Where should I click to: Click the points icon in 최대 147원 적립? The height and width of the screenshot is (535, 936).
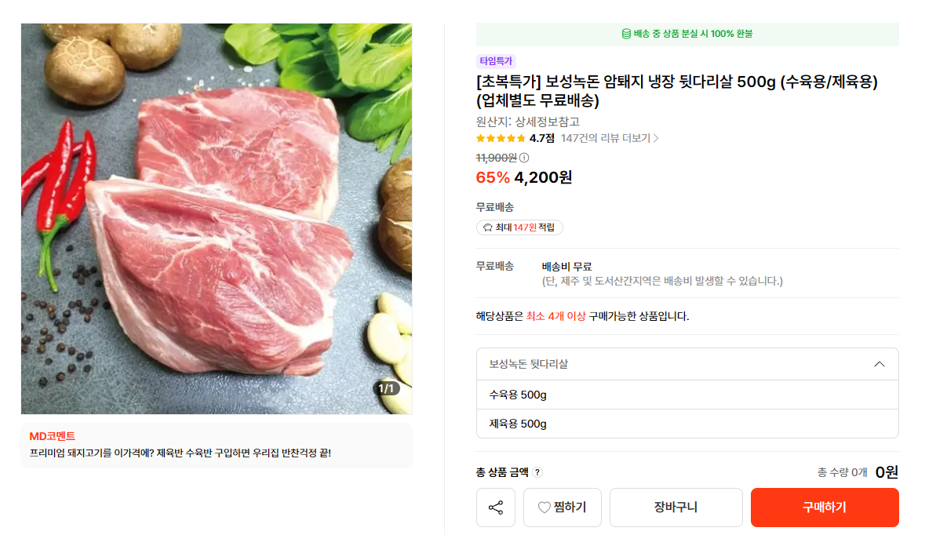coord(488,227)
